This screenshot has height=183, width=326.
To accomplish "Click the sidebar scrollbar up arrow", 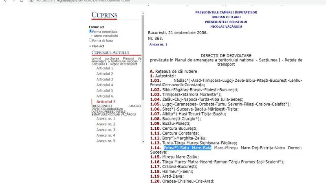I will (x=143, y=13).
